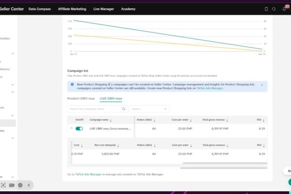Viewport: 291px width, 194px height.
Task: Open the mobile phone icon in top bar
Action: pos(266,9)
